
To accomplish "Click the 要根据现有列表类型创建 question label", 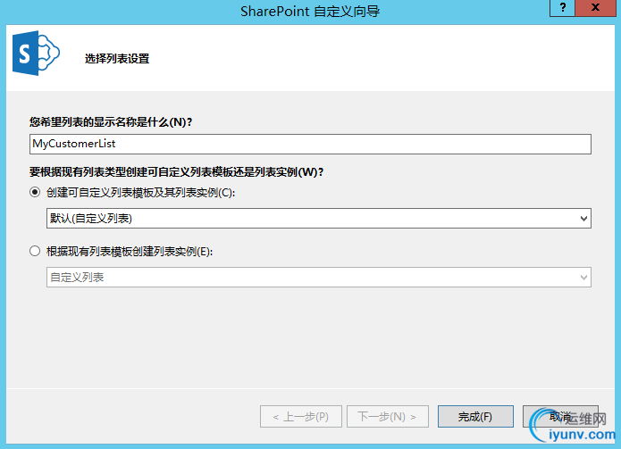I will click(176, 172).
